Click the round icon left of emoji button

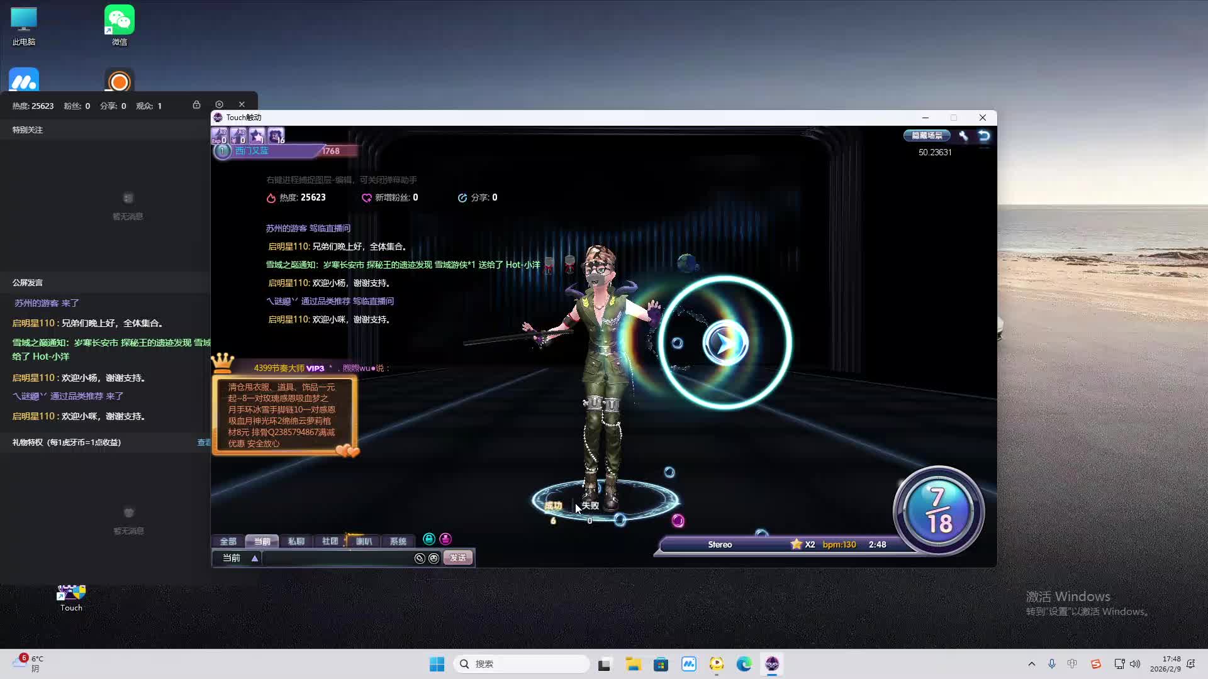click(x=420, y=558)
